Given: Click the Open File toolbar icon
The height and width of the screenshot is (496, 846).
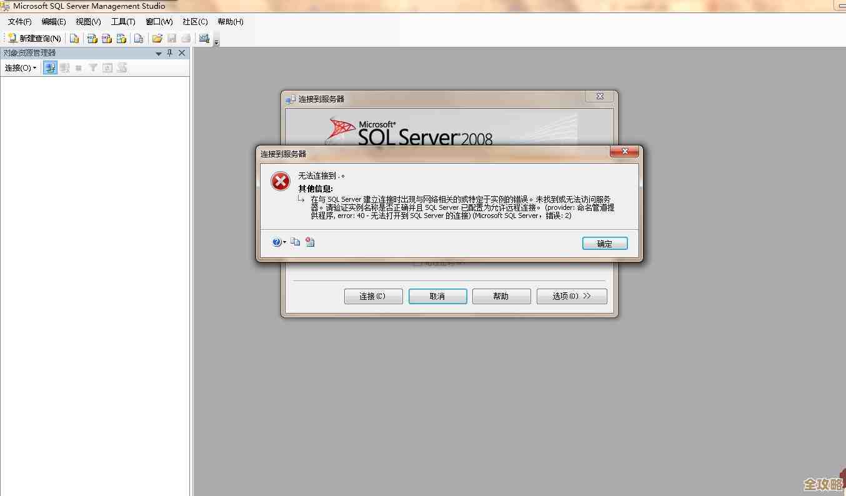Looking at the screenshot, I should (x=157, y=37).
